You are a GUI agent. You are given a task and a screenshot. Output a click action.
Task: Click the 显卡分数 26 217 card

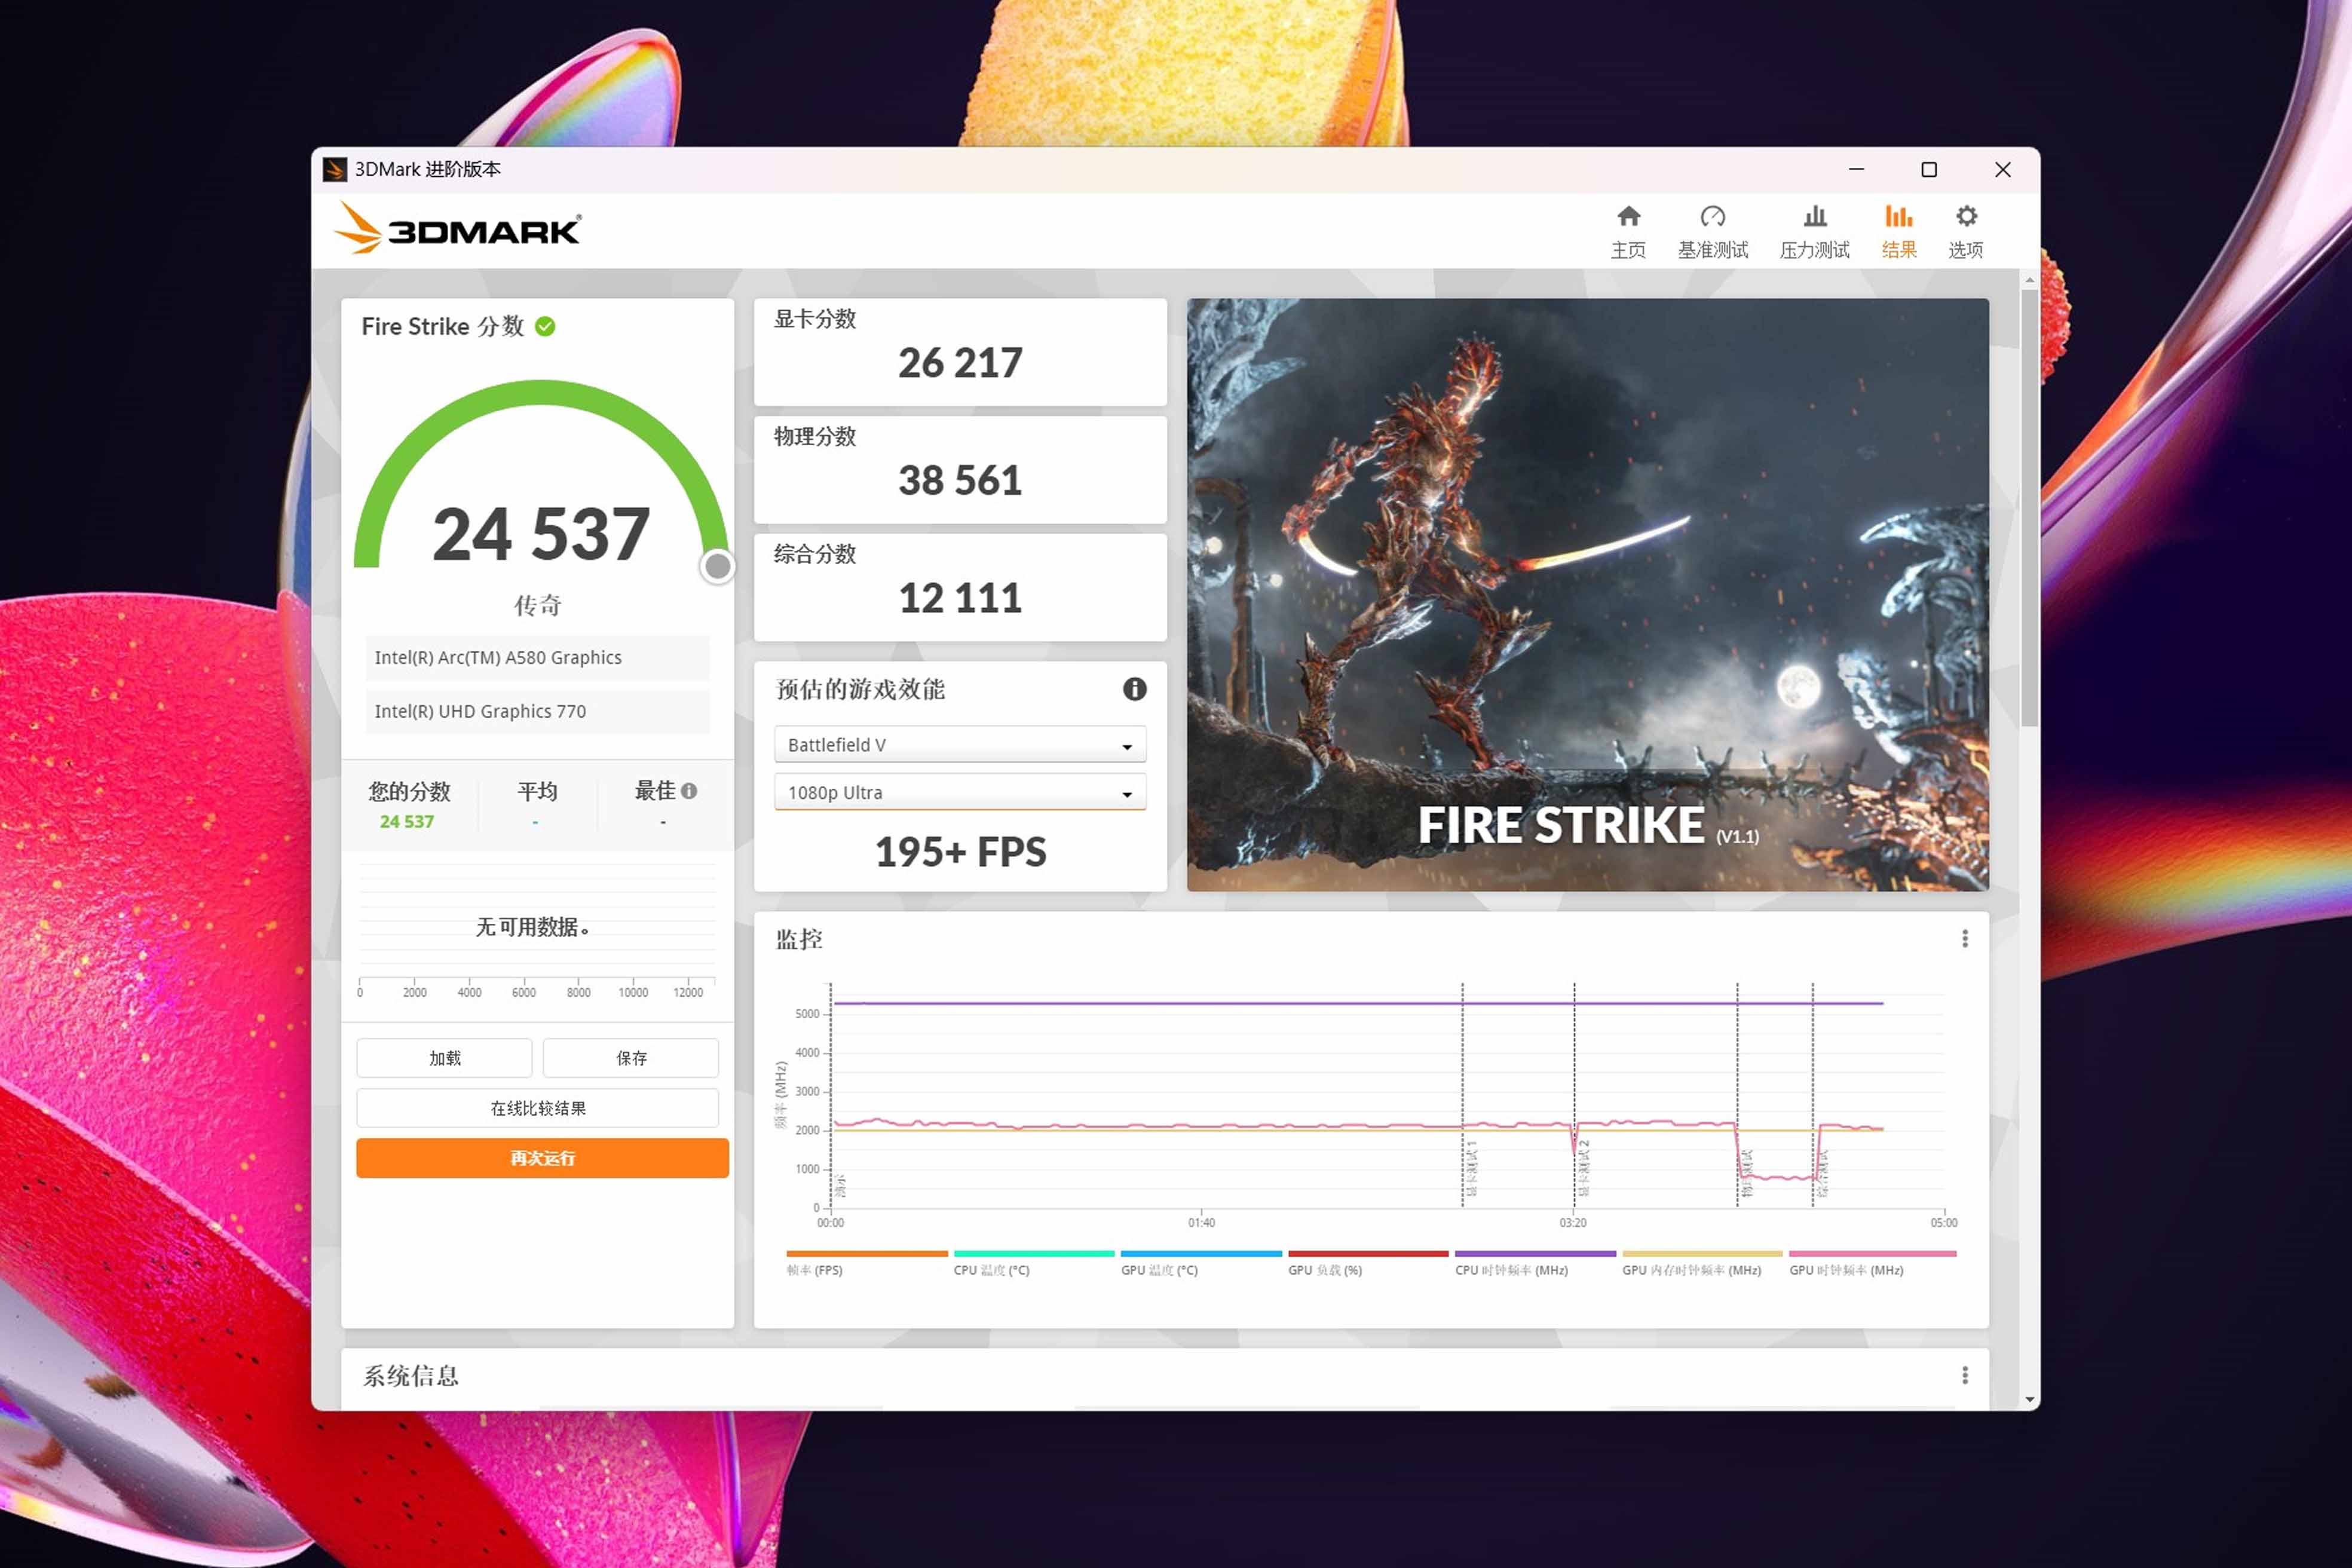(960, 352)
